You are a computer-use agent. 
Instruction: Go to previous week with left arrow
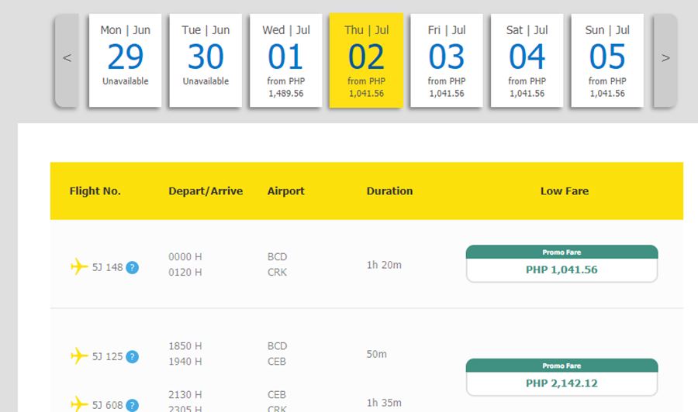(67, 59)
